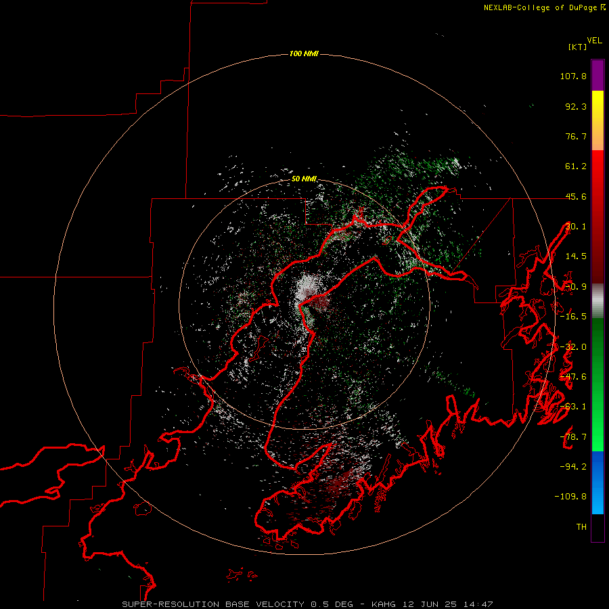
Task: Click the -94.2 velocity scale value
Action: [573, 466]
